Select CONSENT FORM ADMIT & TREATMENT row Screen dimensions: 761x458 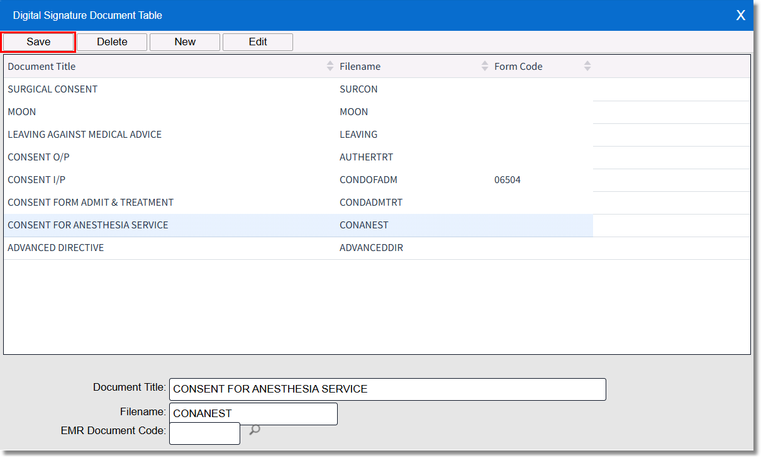91,203
